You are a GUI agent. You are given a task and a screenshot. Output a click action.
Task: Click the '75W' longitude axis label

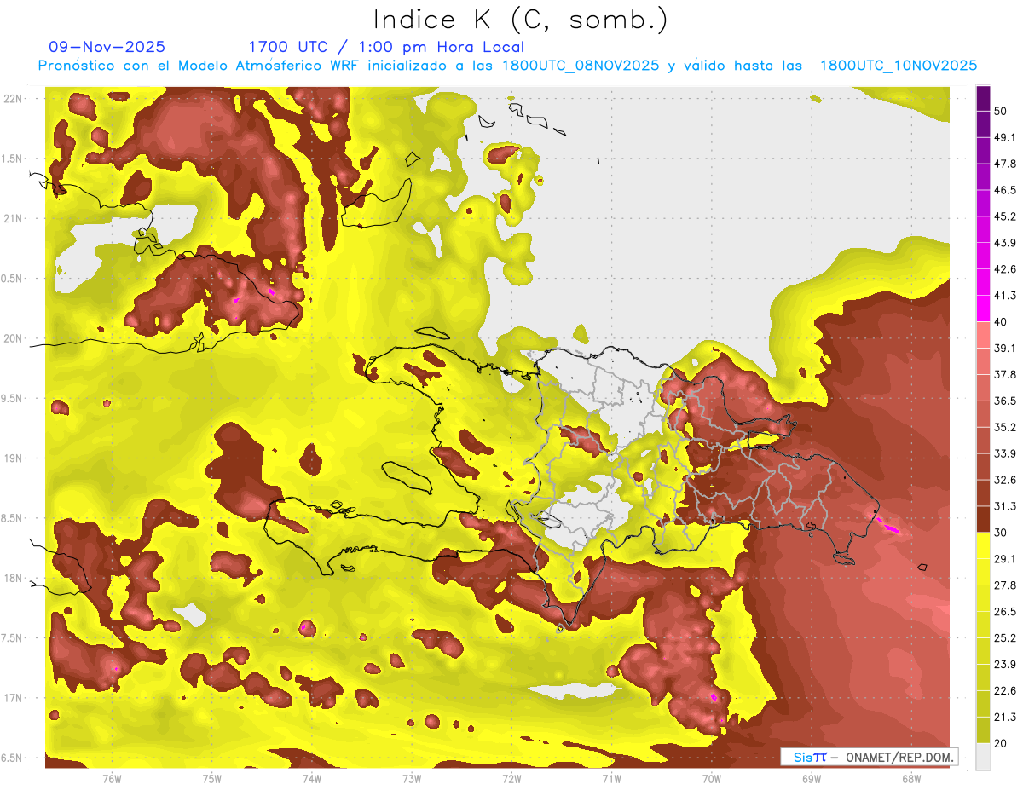211,778
